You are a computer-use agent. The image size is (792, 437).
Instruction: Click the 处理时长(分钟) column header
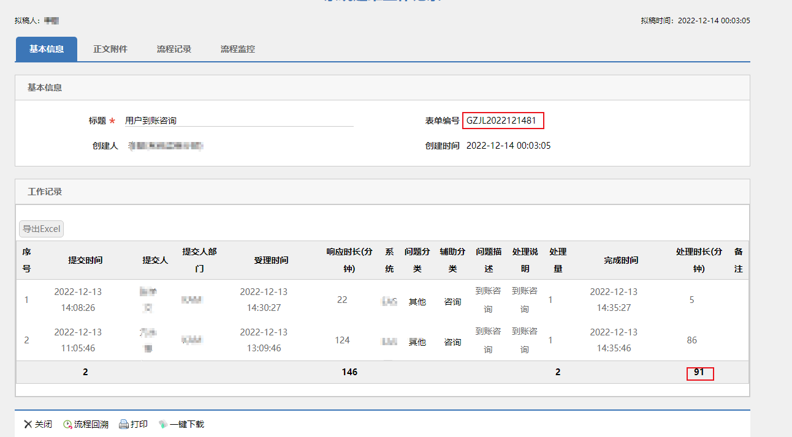[699, 260]
